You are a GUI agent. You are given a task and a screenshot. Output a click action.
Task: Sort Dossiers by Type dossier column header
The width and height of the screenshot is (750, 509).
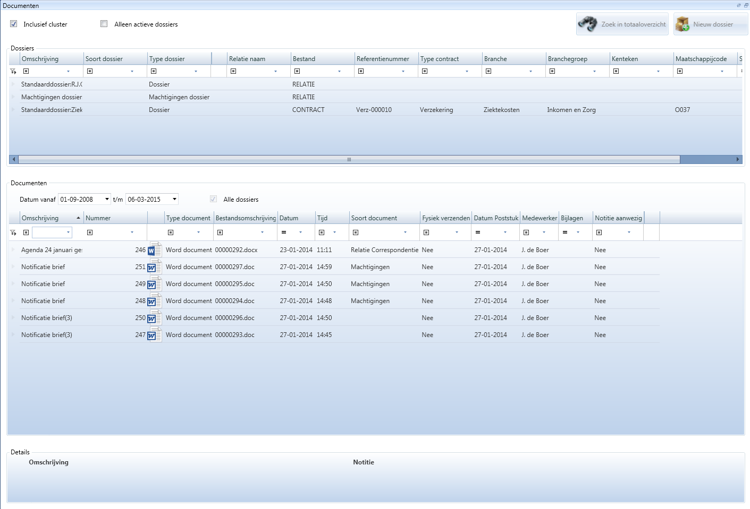pyautogui.click(x=179, y=59)
